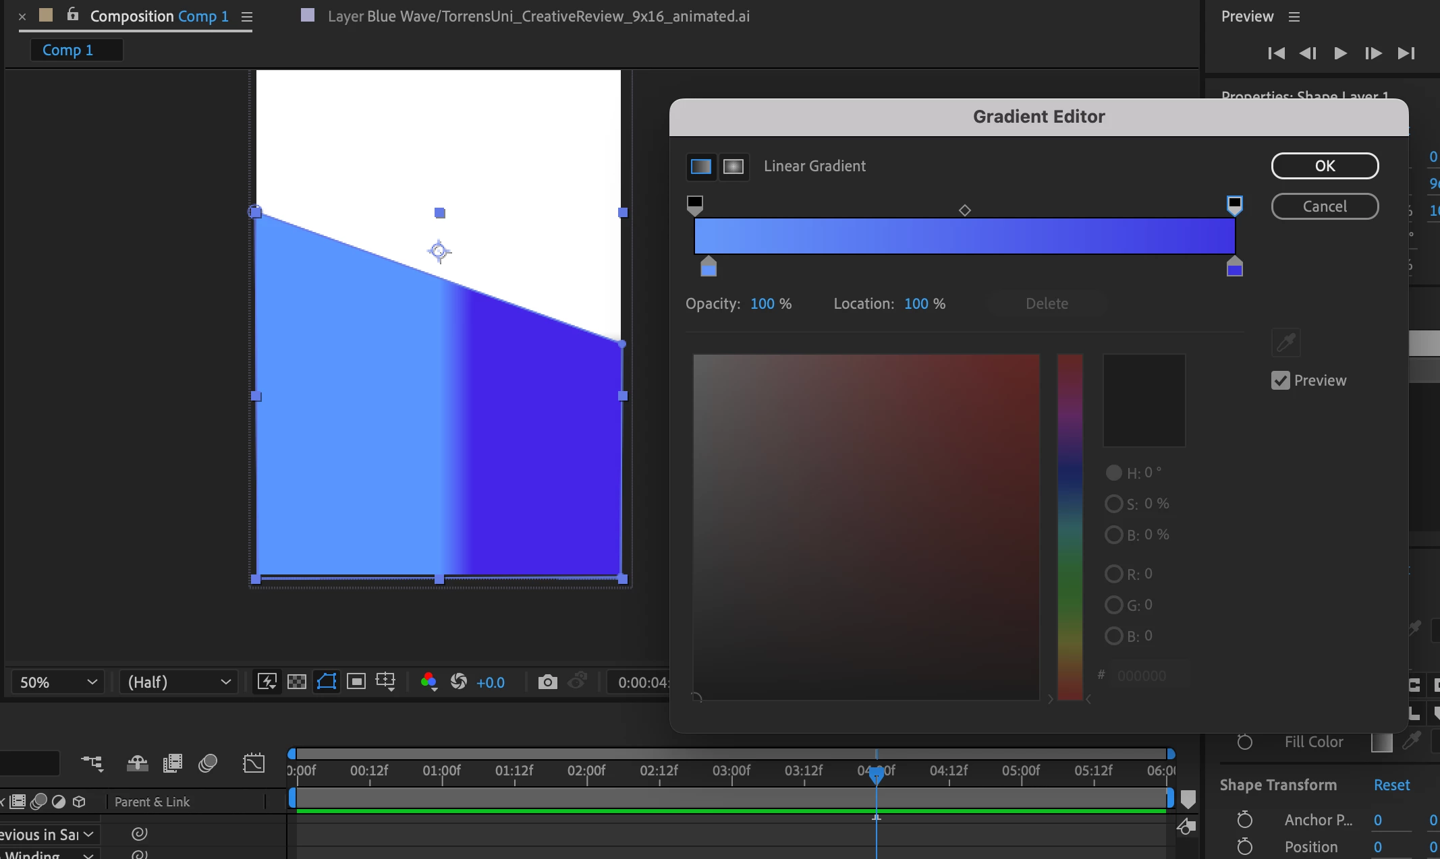Click the shy layers toggle icon
The width and height of the screenshot is (1440, 859).
138,763
